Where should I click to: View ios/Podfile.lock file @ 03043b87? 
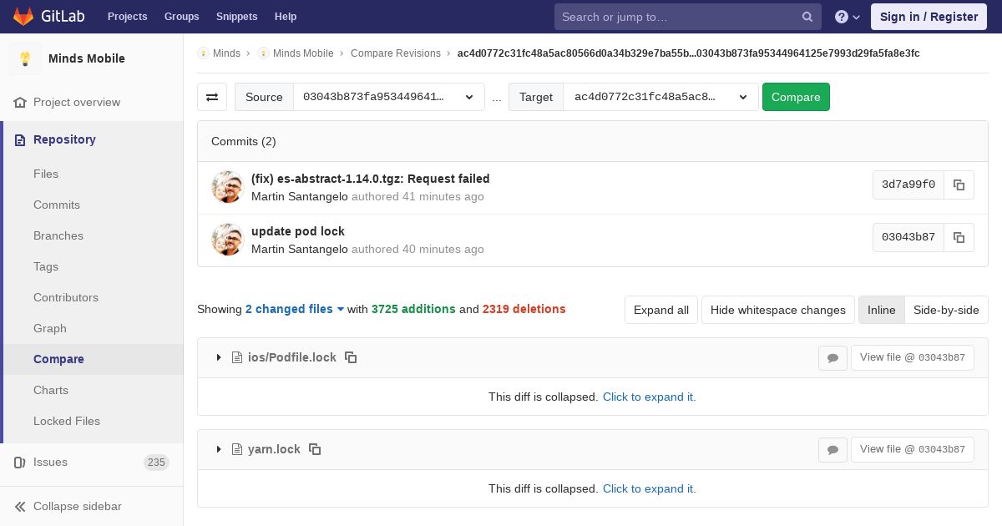pyautogui.click(x=913, y=357)
